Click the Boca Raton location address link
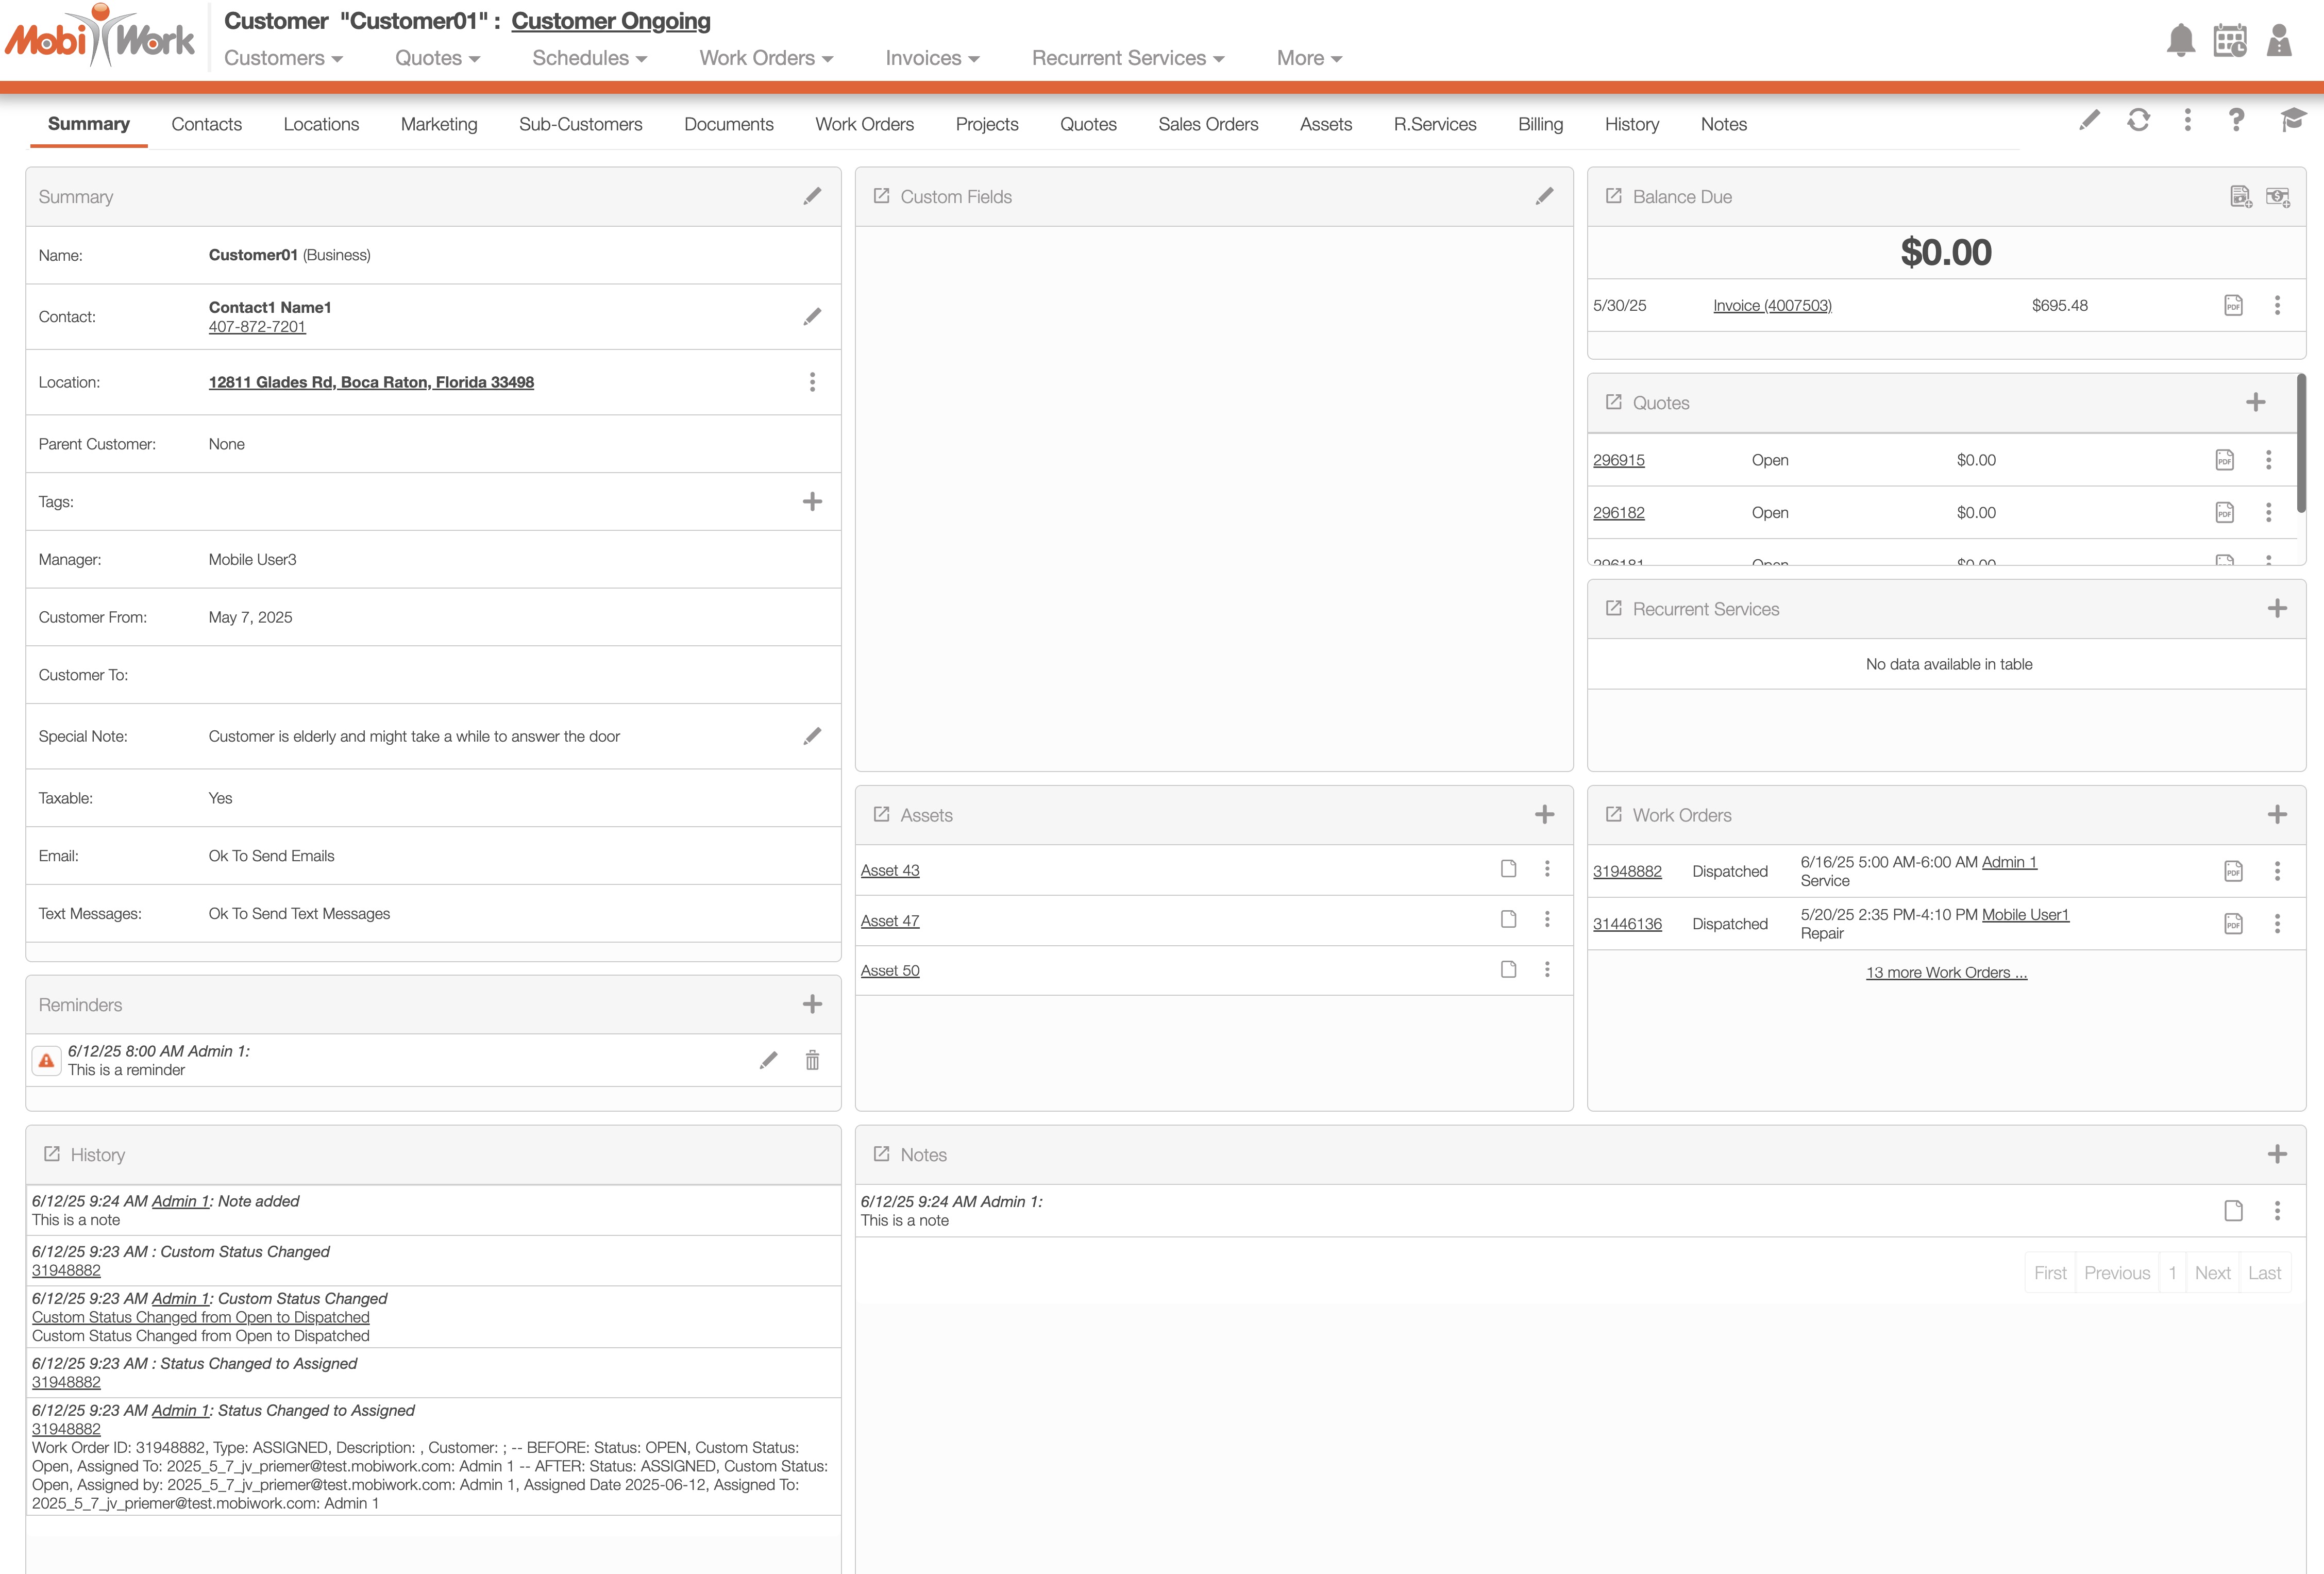The height and width of the screenshot is (1574, 2324). coord(371,382)
